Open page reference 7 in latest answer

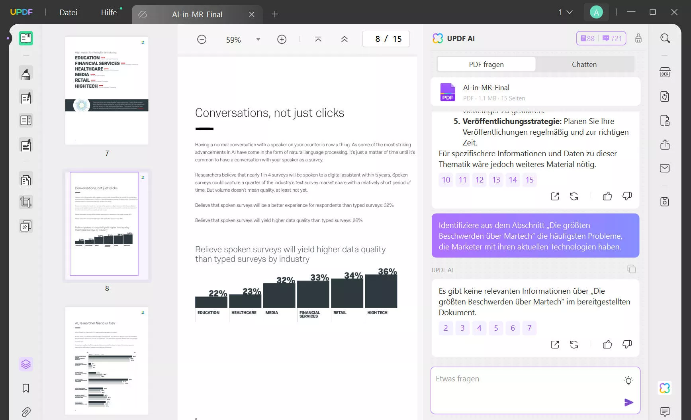[530, 328]
